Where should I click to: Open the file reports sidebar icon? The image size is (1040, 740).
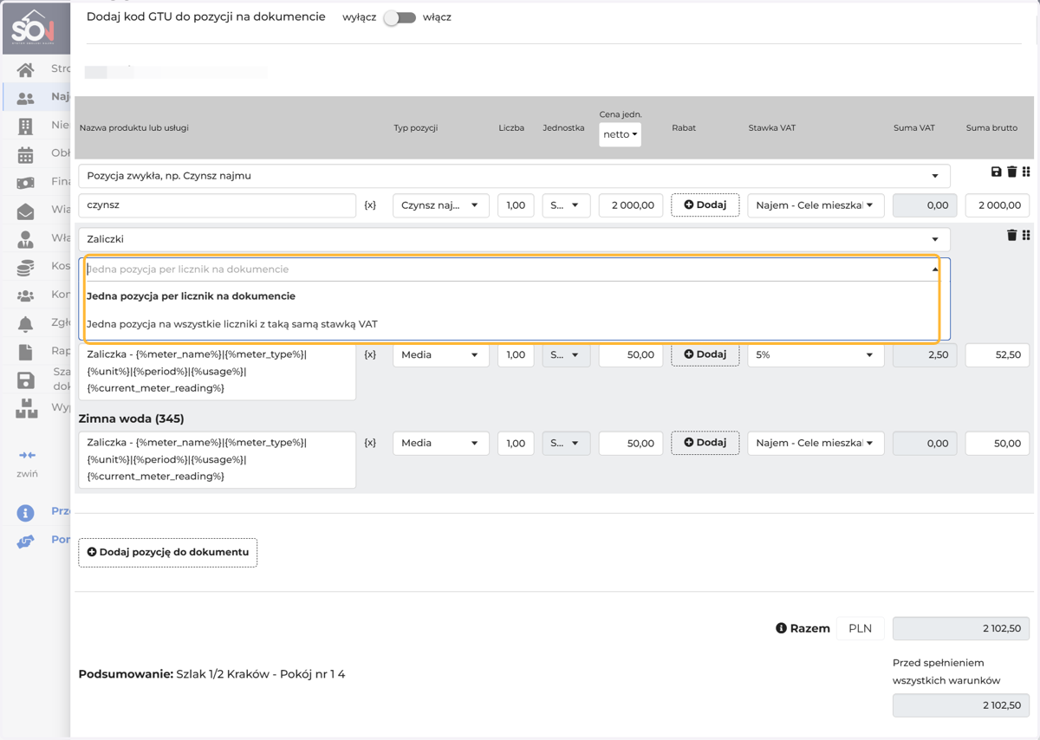click(x=25, y=352)
